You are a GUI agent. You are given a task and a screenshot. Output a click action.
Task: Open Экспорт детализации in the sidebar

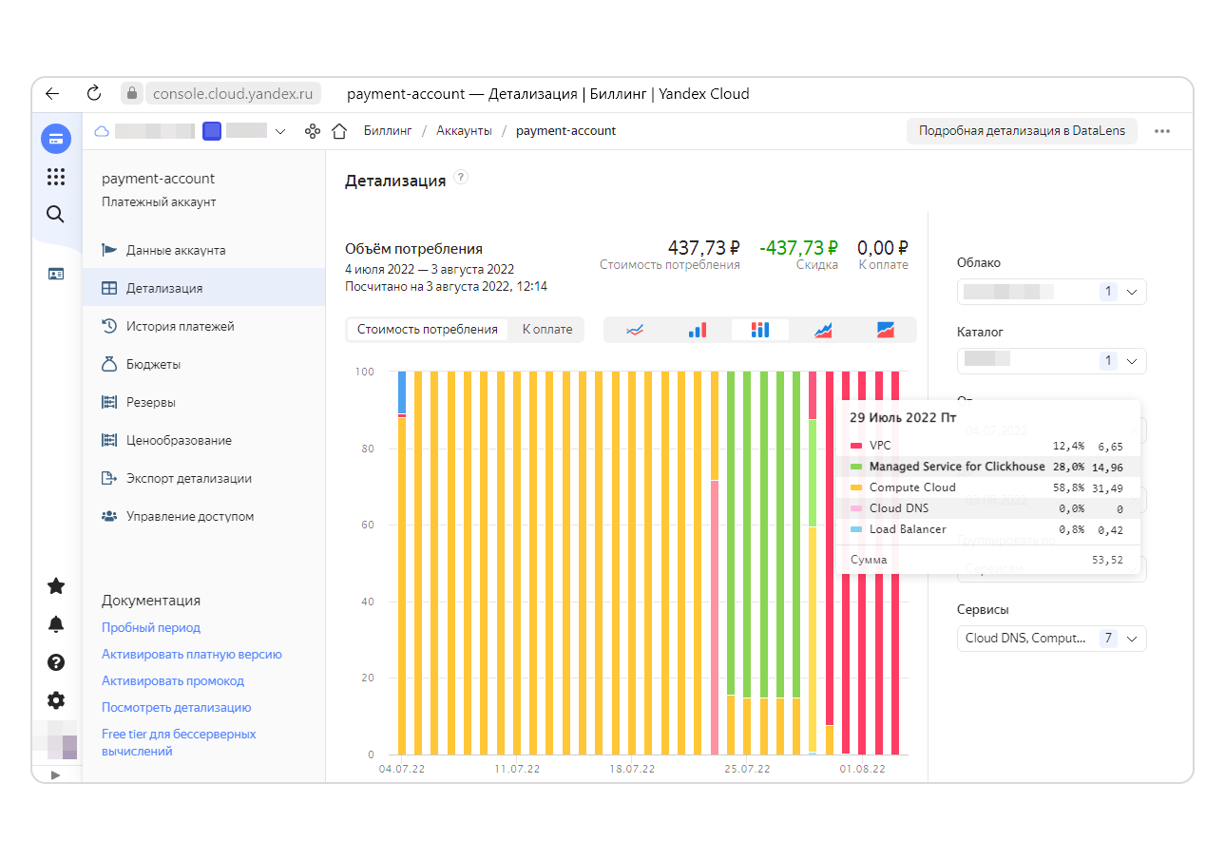pyautogui.click(x=203, y=478)
